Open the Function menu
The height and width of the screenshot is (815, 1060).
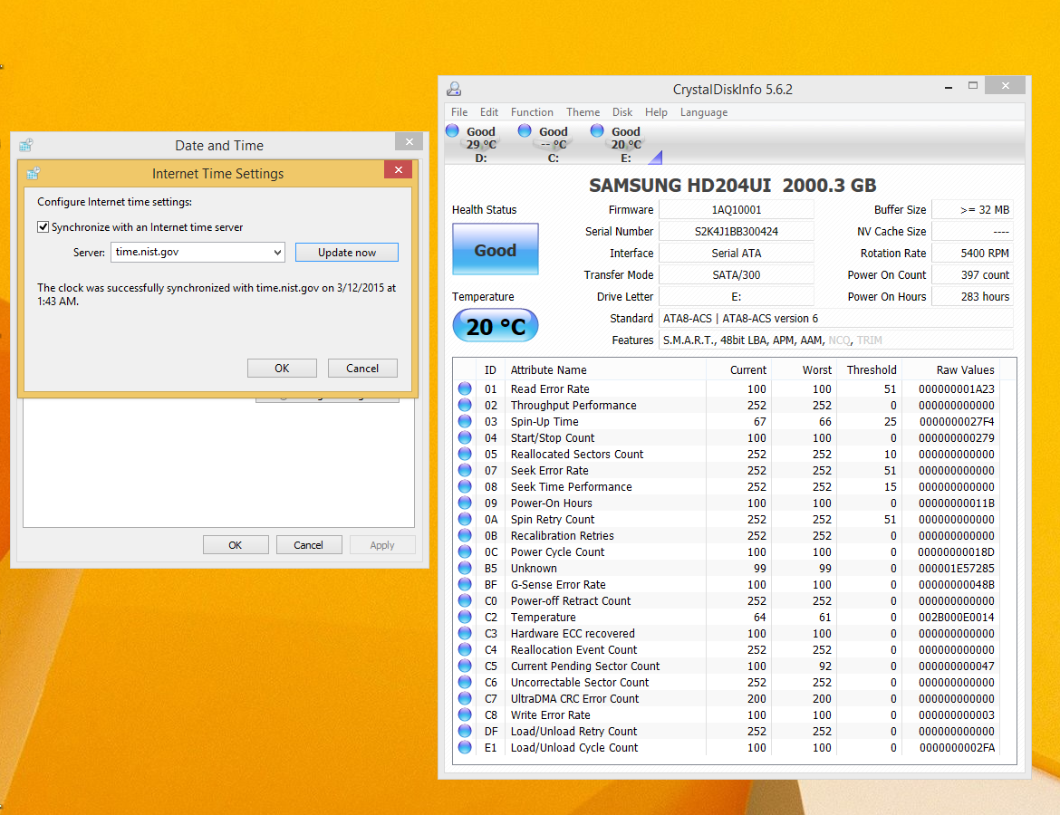tap(532, 112)
